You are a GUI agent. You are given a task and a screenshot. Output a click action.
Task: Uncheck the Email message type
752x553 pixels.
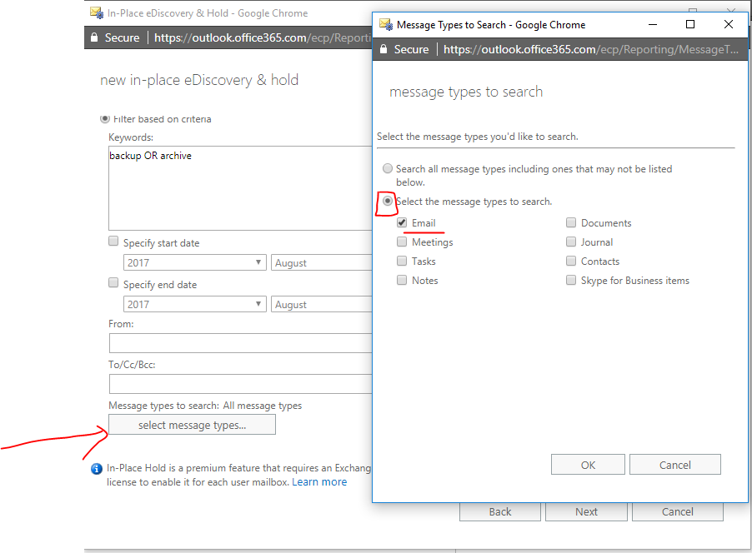402,223
